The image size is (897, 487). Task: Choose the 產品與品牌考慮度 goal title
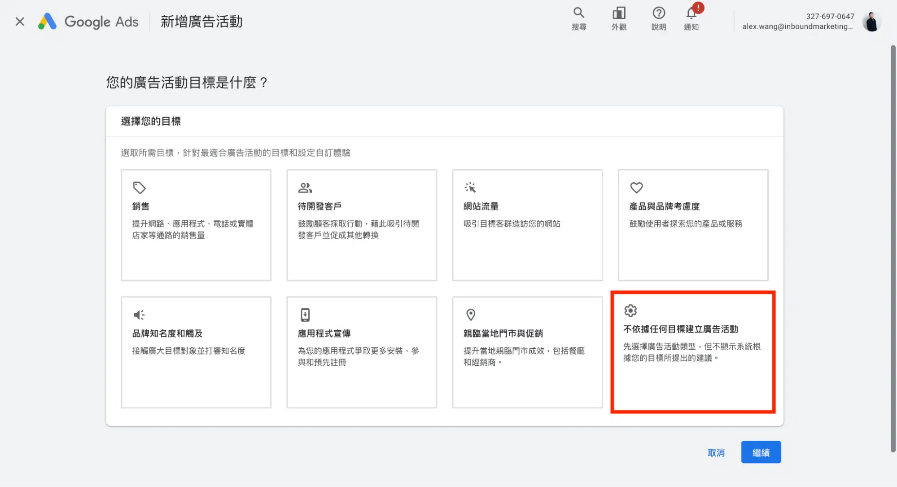point(665,206)
